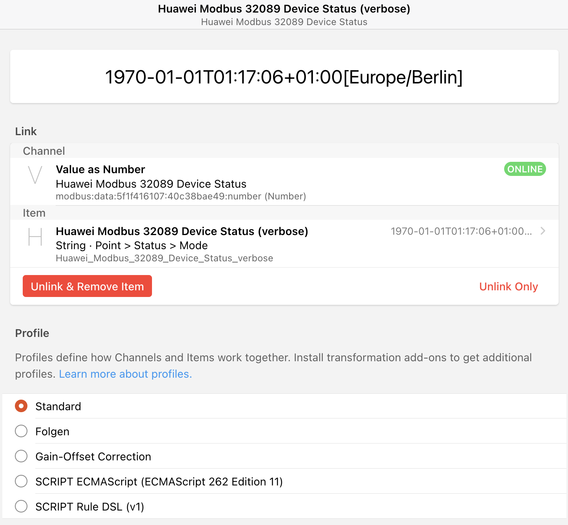Click the truncated item state 1970-01-01T01:17:06+01:00...
This screenshot has width=568, height=525.
(461, 231)
